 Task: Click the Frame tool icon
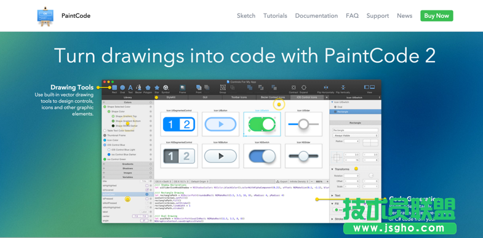[182, 87]
